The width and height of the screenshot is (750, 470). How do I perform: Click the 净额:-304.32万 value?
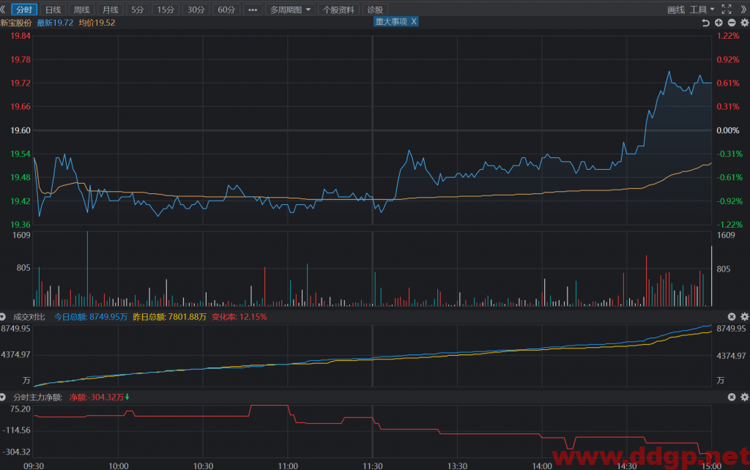coord(97,397)
